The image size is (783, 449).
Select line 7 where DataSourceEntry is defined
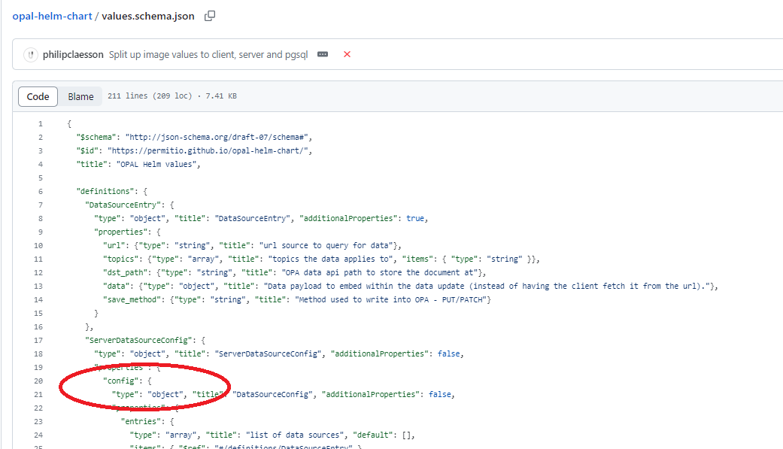[40, 205]
